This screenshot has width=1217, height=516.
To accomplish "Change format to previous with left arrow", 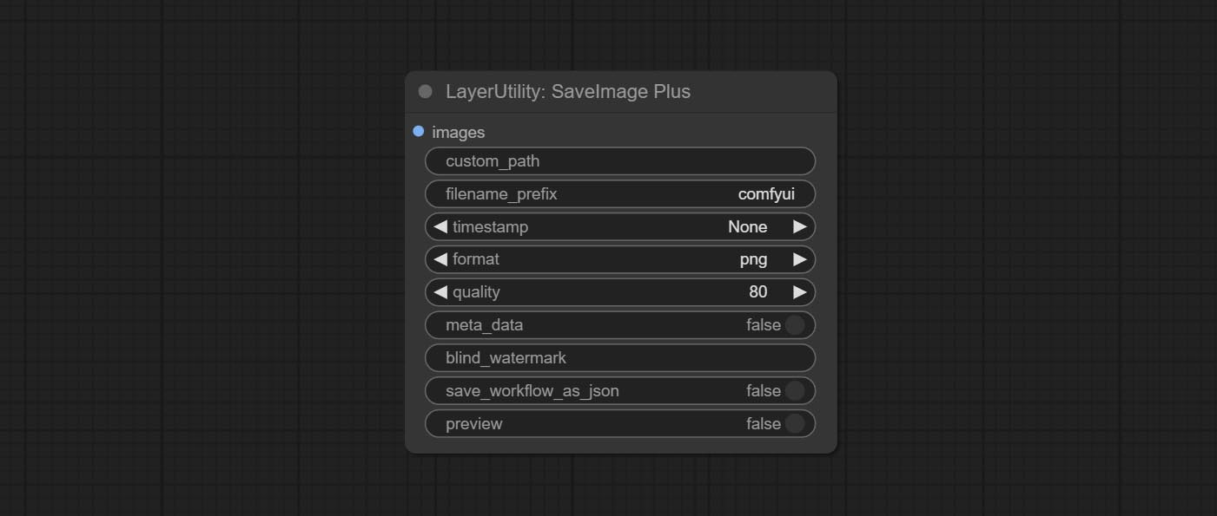I will coord(440,259).
